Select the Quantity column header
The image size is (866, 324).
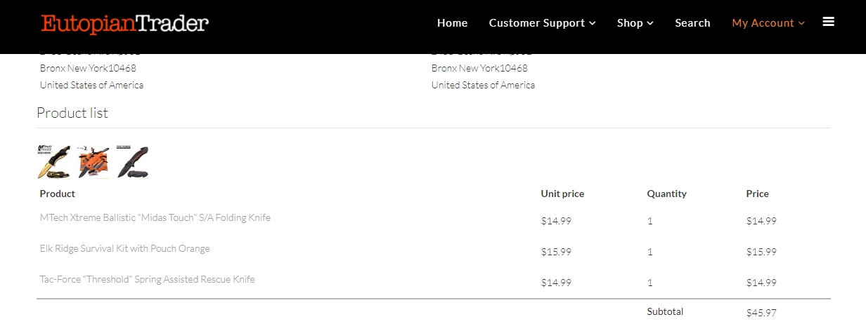coord(666,194)
